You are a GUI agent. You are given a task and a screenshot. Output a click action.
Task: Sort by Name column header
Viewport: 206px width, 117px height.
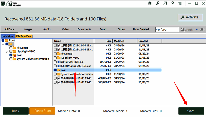74,41
